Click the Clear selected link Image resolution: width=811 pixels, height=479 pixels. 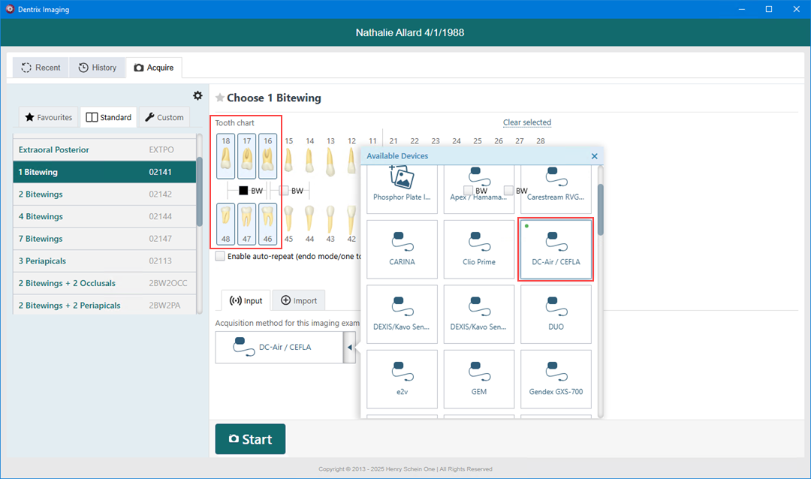coord(526,122)
